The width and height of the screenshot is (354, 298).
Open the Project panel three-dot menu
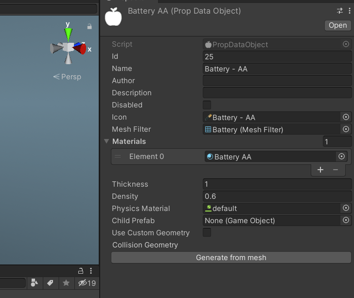pyautogui.click(x=91, y=271)
